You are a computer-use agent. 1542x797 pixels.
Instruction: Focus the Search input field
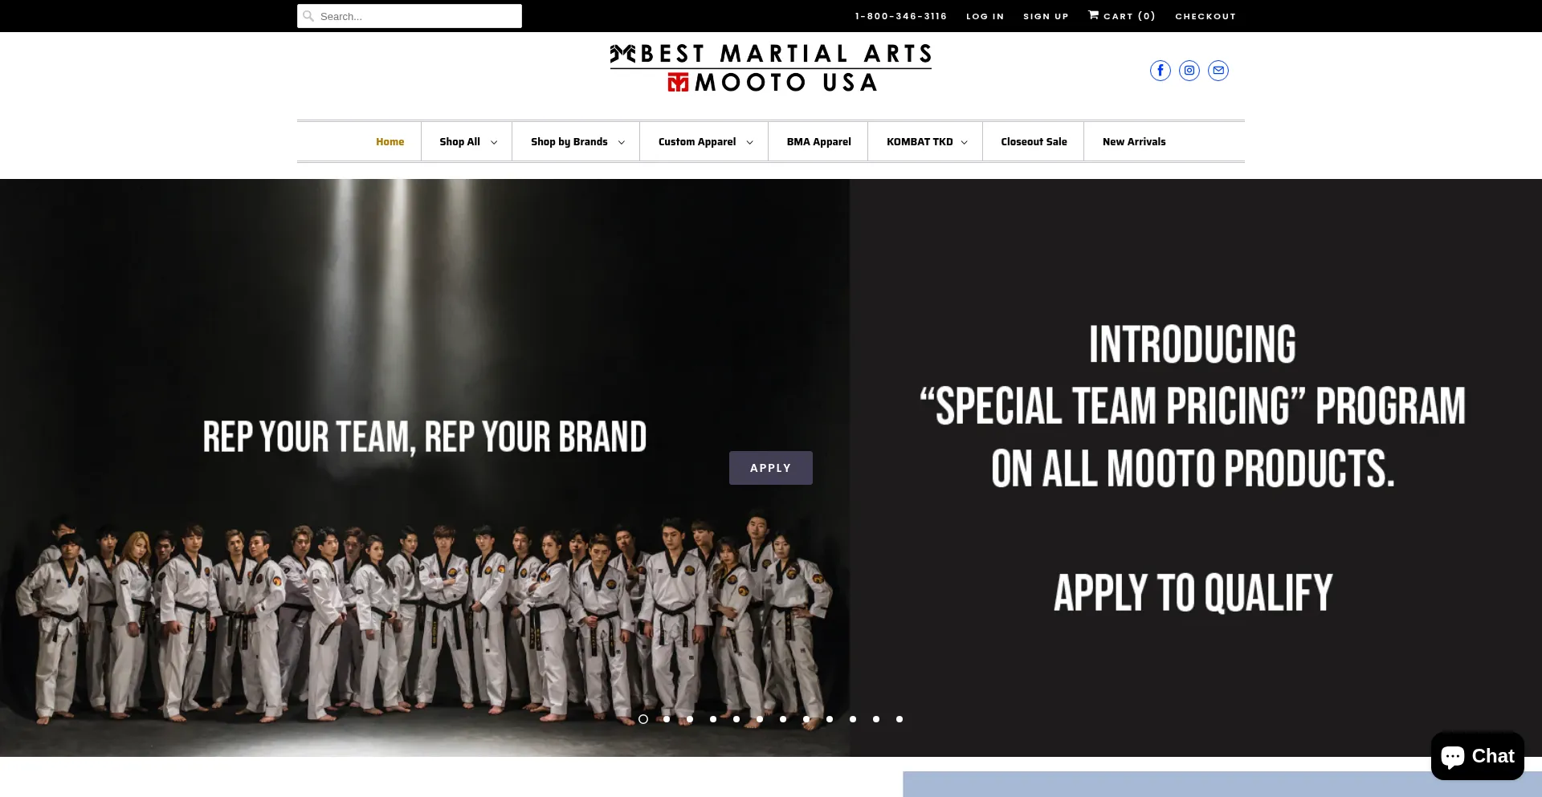pos(410,16)
